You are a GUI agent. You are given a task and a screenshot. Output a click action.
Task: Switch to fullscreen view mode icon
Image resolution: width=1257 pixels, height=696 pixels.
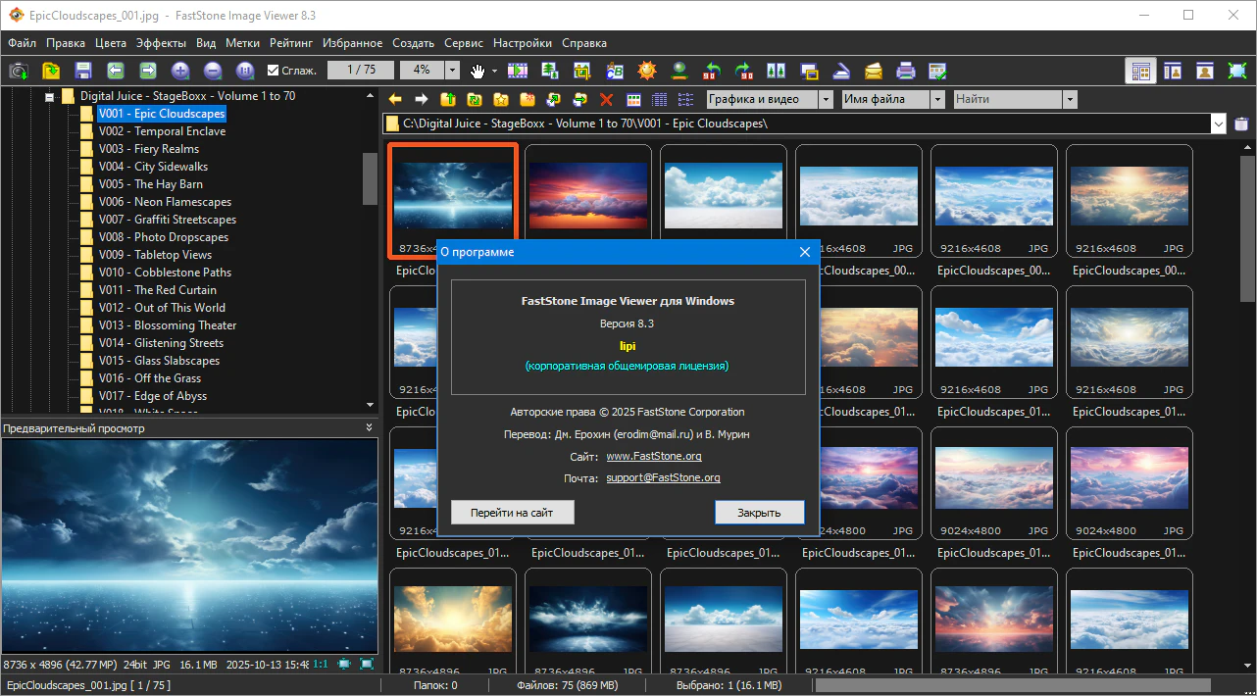[x=1236, y=71]
